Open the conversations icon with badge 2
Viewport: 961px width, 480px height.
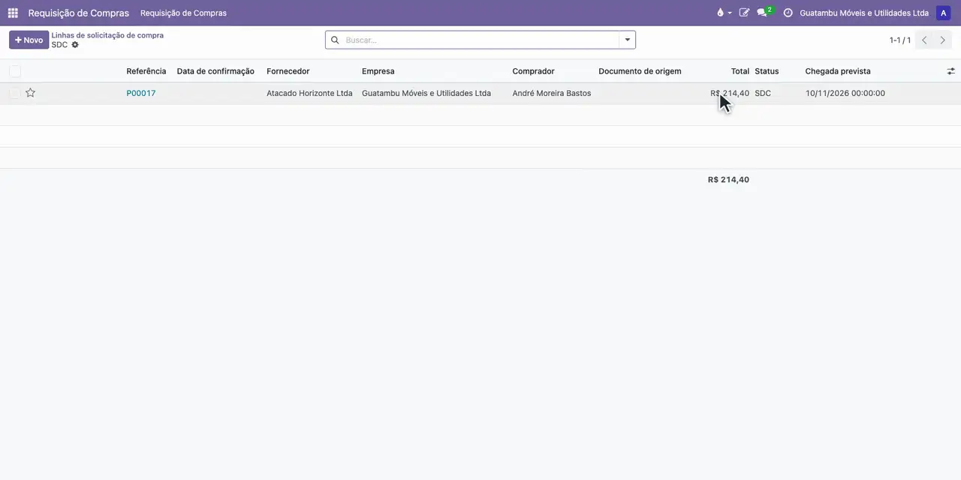click(764, 12)
